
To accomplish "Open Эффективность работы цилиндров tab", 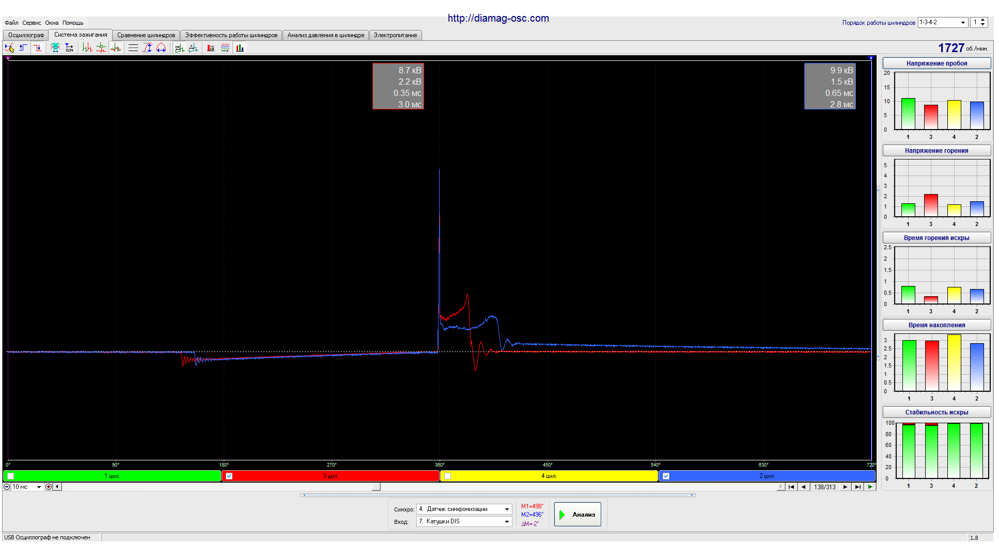I will (231, 35).
